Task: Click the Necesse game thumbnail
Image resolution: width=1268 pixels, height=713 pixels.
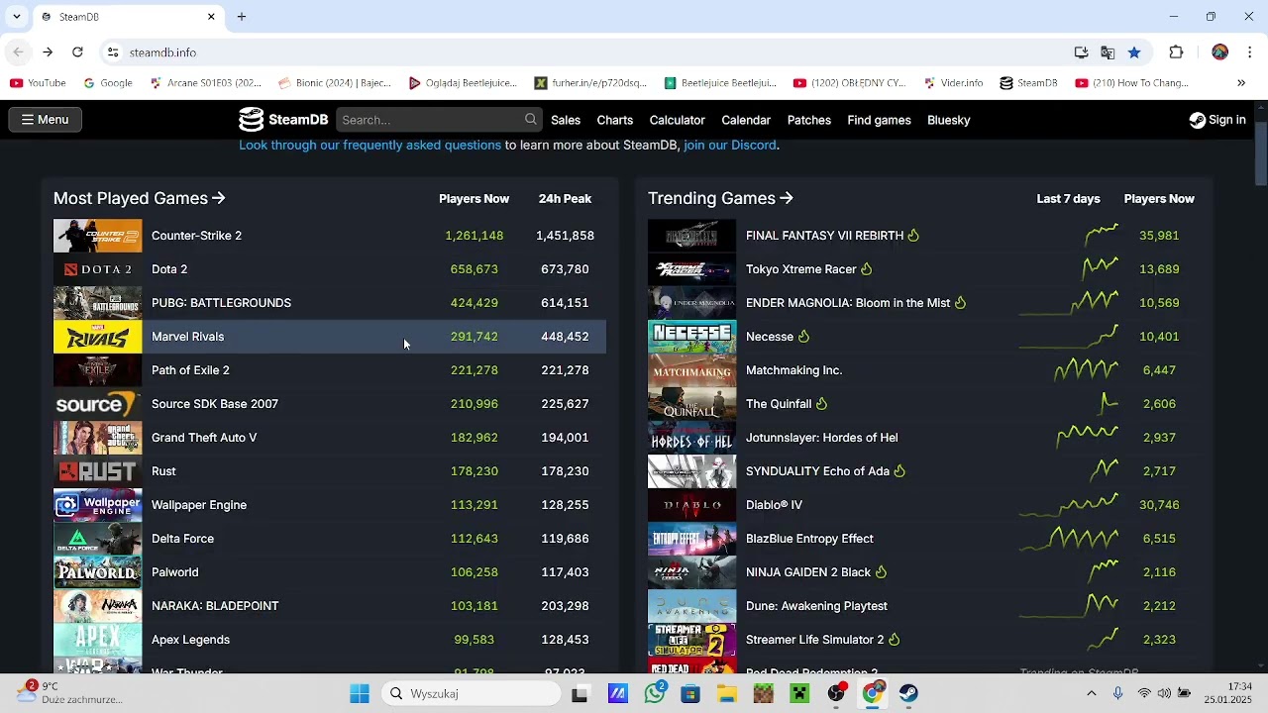Action: [x=691, y=337]
